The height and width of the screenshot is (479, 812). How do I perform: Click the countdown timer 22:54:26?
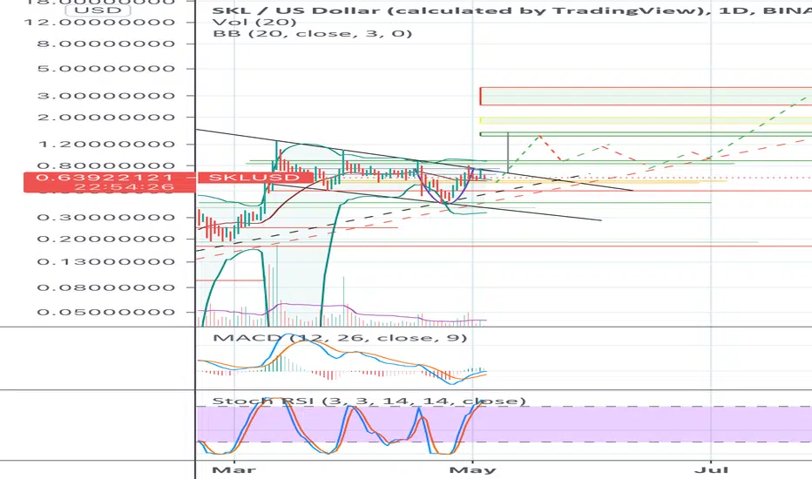tap(123, 187)
